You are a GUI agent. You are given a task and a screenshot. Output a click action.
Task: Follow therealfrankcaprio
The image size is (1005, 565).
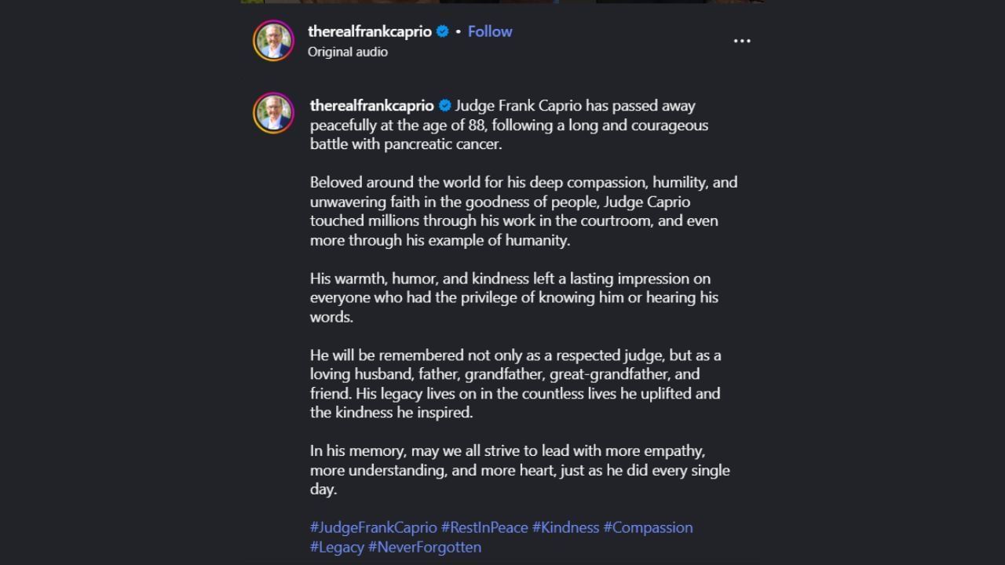(490, 31)
